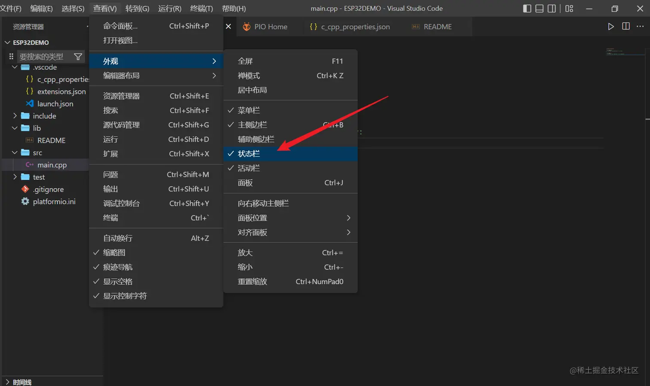This screenshot has height=386, width=650.
Task: Select 向右移动主侧栏 option
Action: click(x=291, y=204)
